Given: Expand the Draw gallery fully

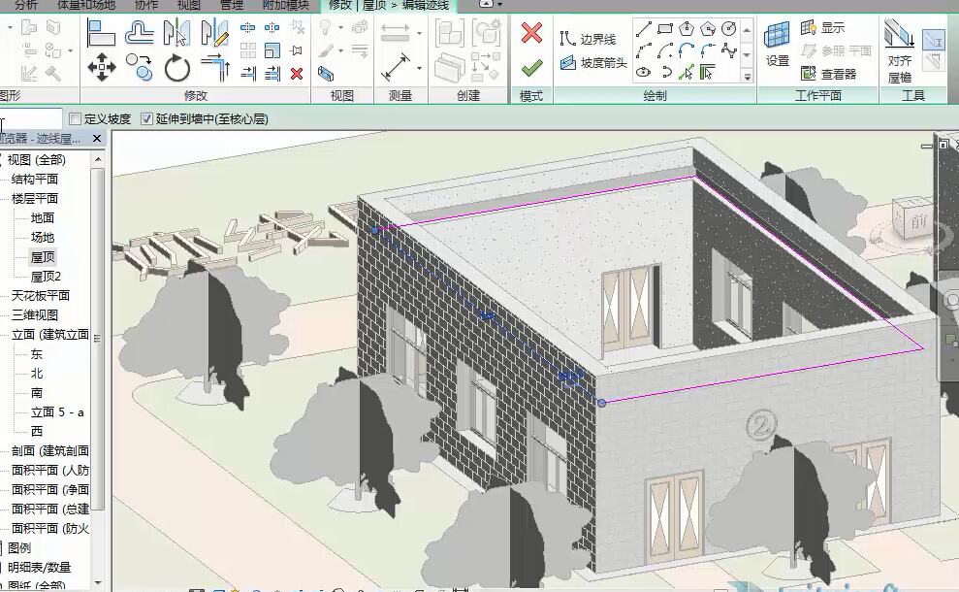Looking at the screenshot, I should tap(747, 77).
